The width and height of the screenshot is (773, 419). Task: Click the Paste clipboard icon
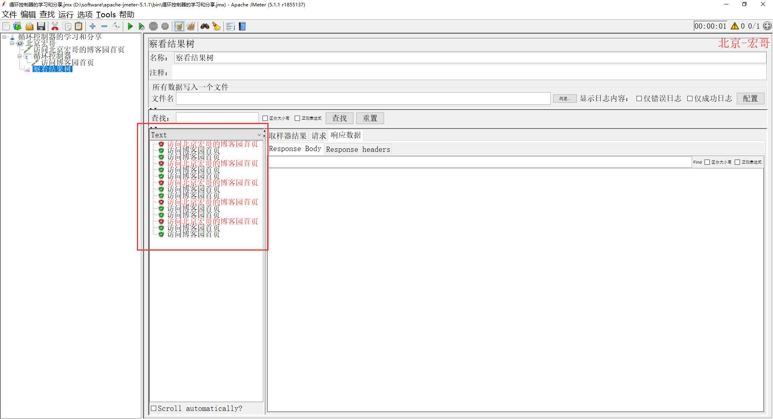click(x=79, y=27)
